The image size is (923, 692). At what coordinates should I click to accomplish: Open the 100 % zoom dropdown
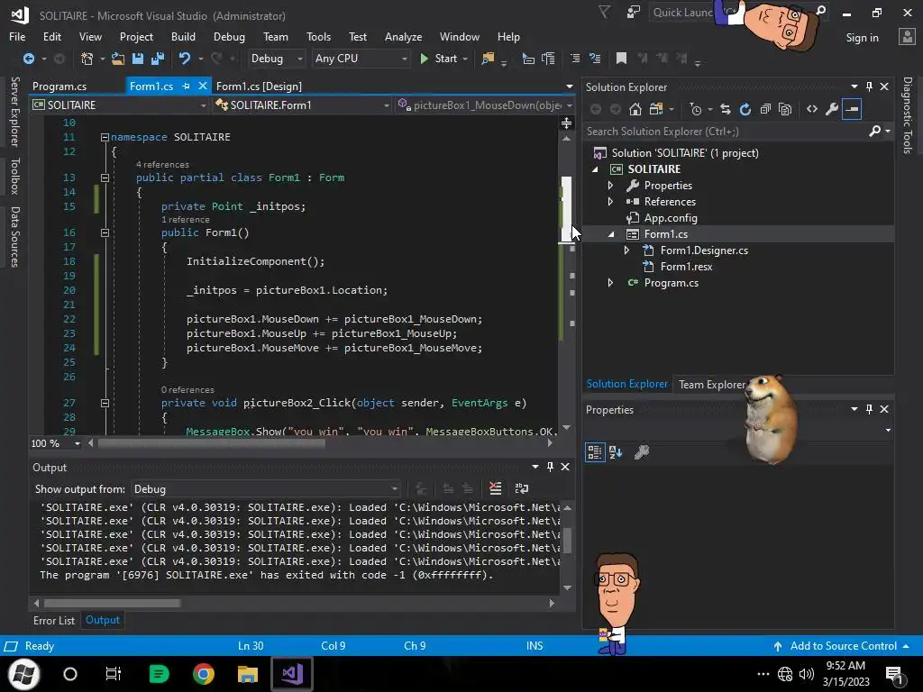pos(78,443)
